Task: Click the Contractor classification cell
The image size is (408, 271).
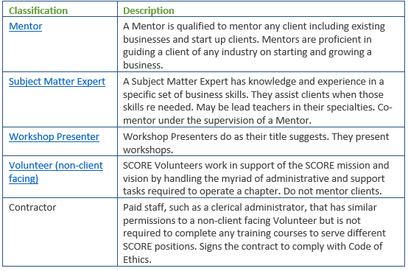Action: (32, 207)
